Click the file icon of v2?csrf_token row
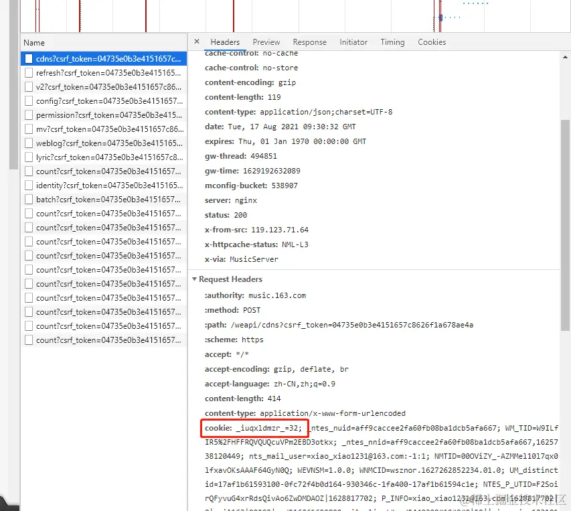 [29, 86]
